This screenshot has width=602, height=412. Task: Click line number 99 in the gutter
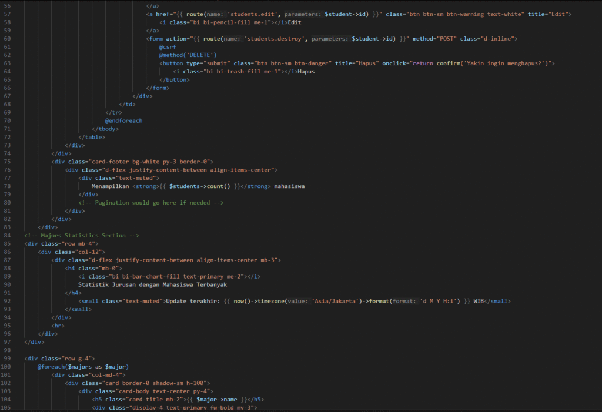pyautogui.click(x=7, y=358)
